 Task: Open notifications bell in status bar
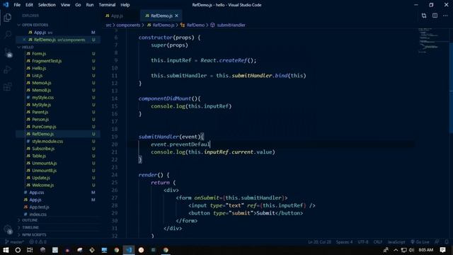coord(447,242)
